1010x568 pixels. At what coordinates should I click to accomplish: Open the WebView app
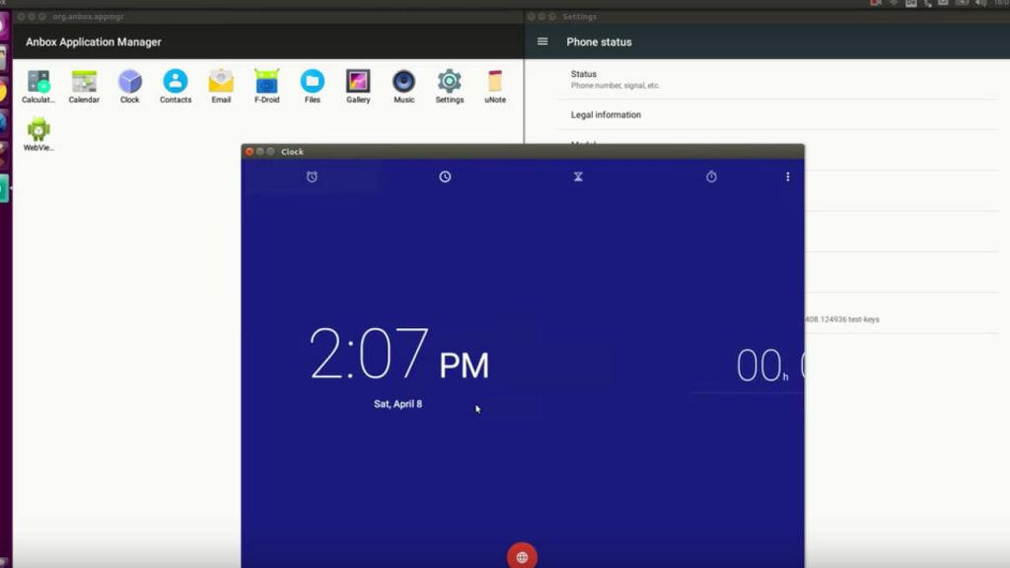(x=39, y=130)
